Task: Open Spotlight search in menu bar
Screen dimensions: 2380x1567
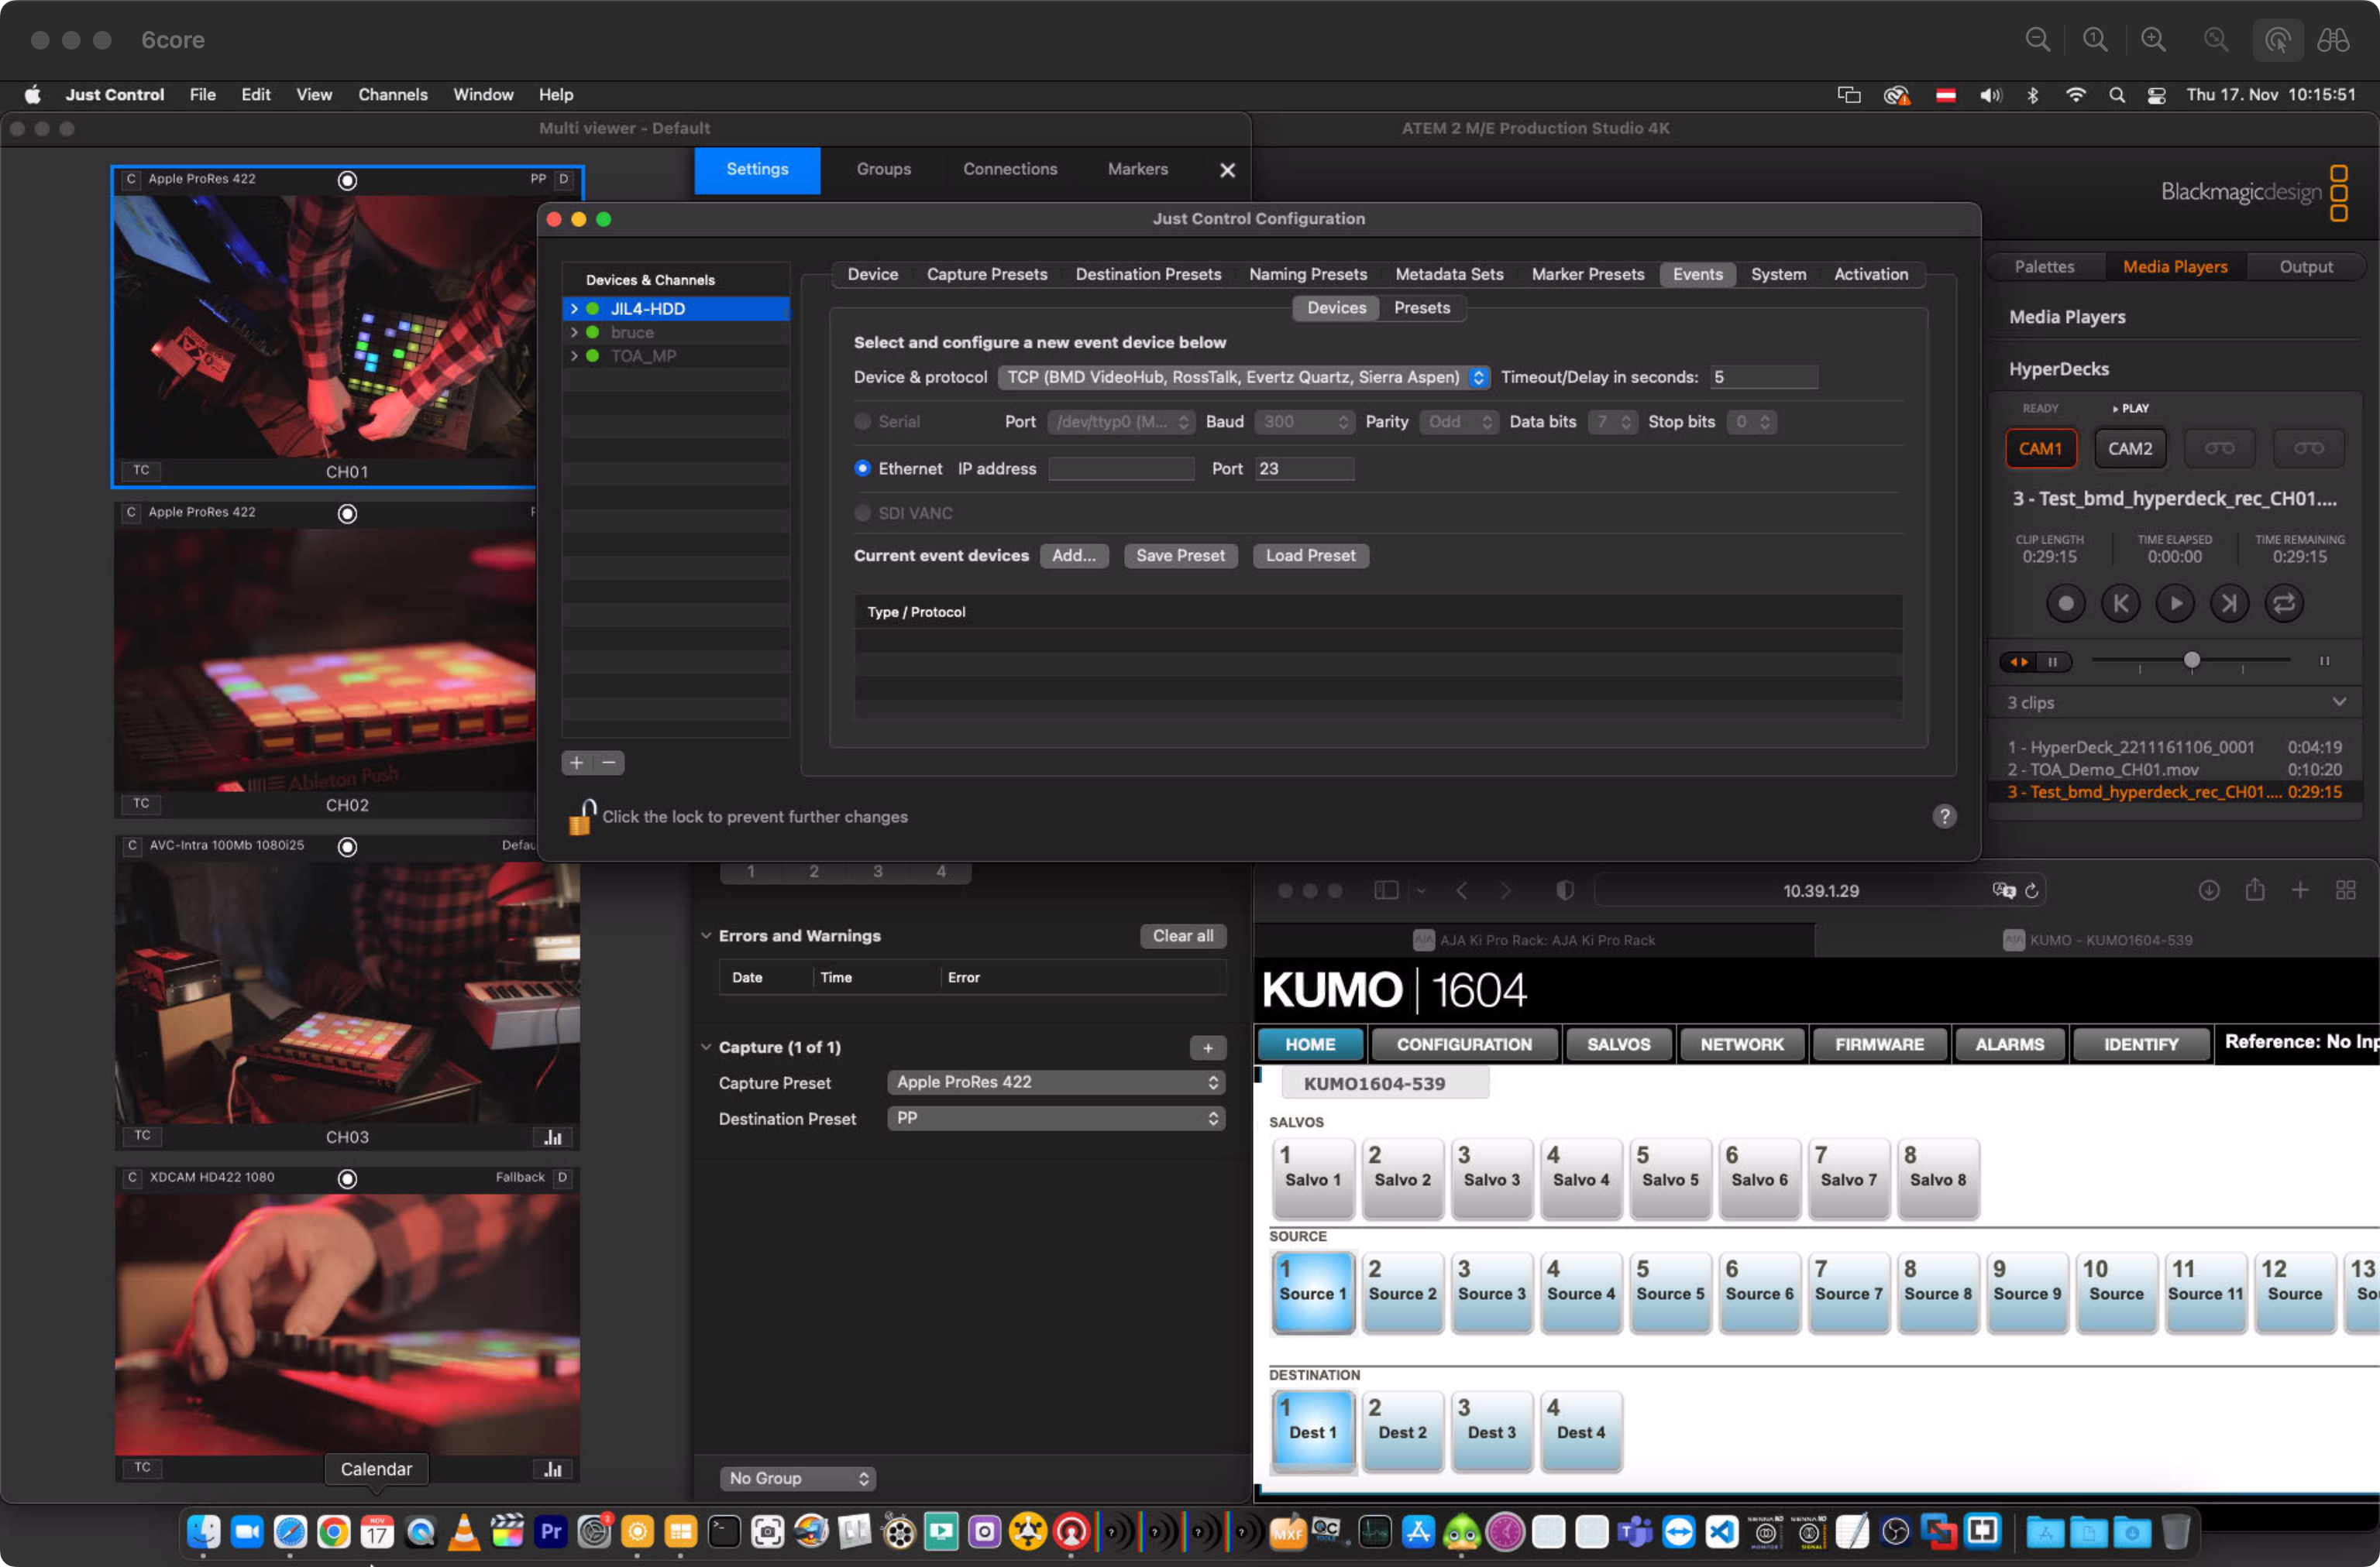Action: (x=2116, y=95)
